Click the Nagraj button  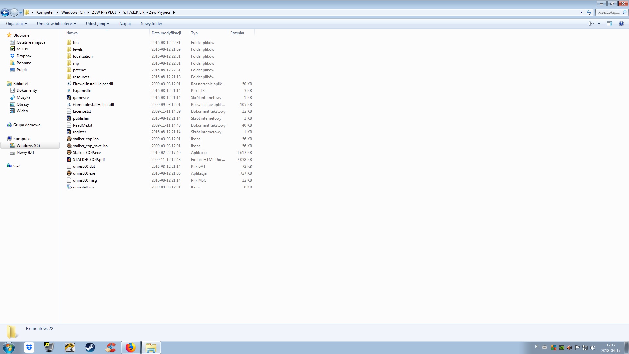tap(125, 24)
